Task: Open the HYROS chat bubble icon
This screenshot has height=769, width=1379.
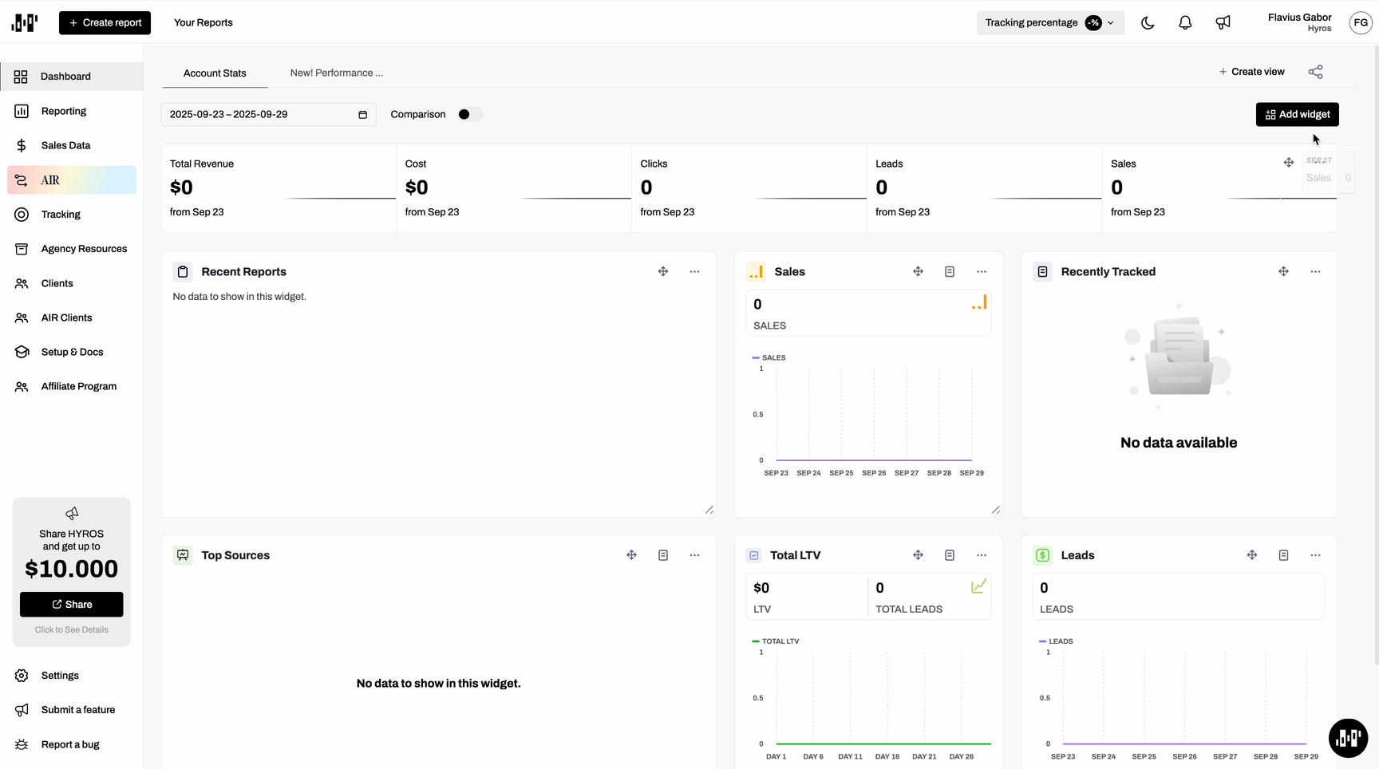Action: [1348, 737]
